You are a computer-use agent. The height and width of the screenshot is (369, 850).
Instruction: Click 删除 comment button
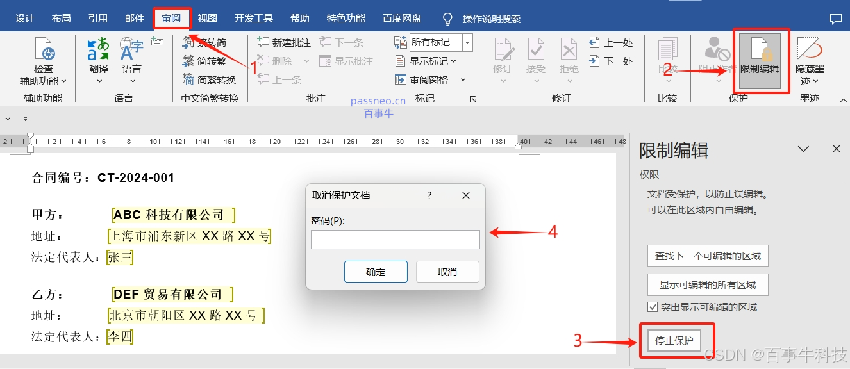click(274, 61)
